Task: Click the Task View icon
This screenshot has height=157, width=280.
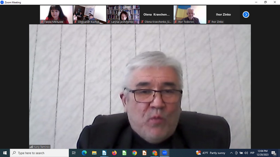Action: tap(74, 153)
